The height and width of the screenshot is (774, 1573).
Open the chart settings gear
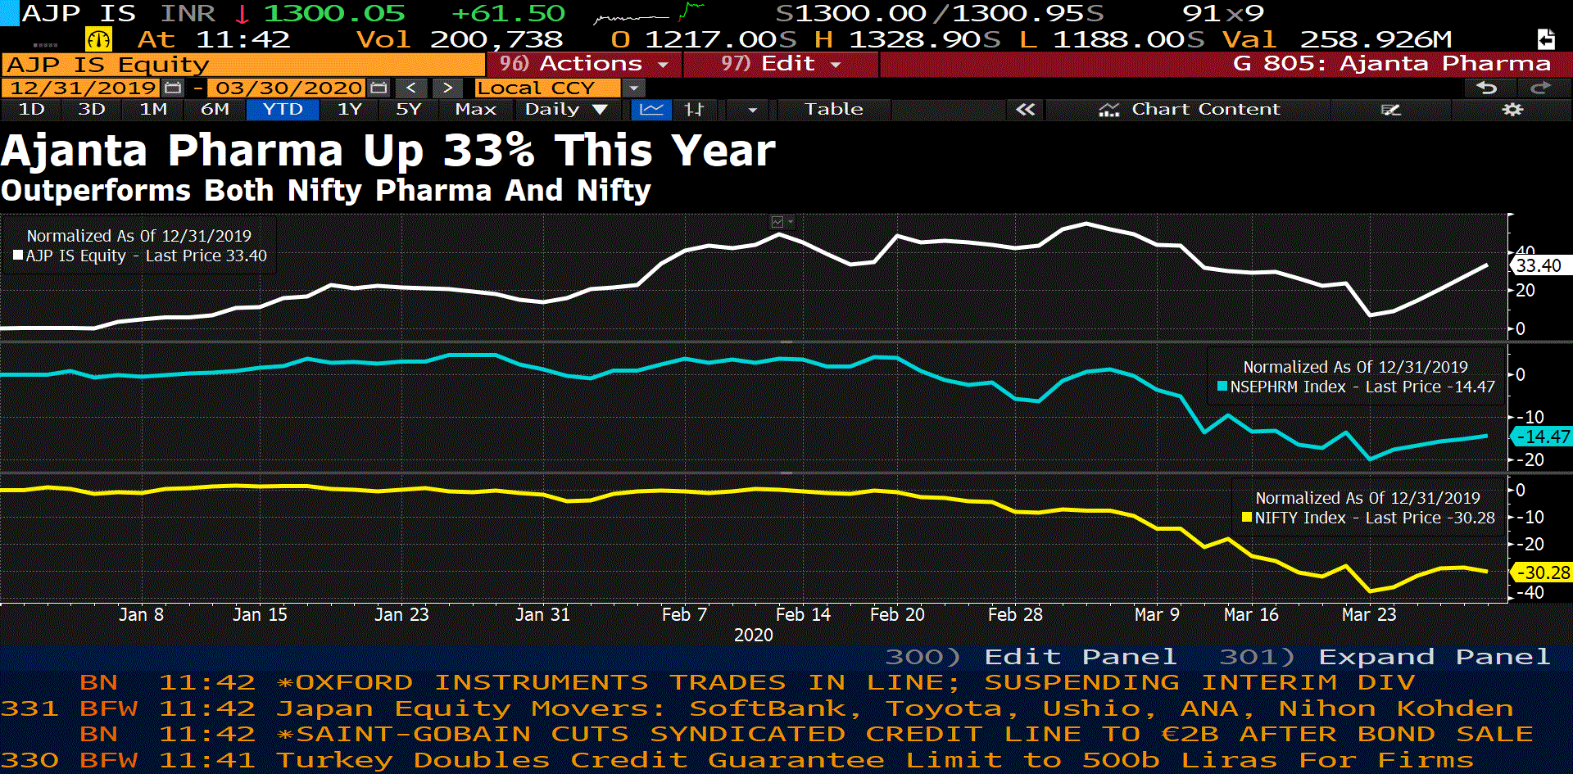tap(1512, 110)
